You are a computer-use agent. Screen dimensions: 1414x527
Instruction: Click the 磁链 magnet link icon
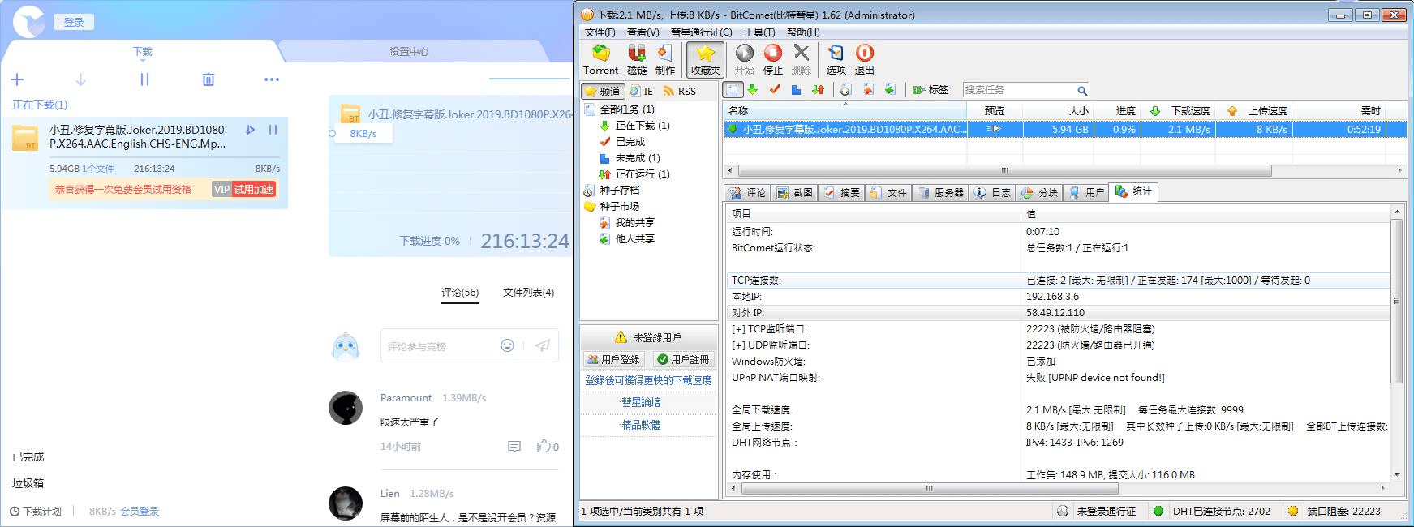coord(637,60)
